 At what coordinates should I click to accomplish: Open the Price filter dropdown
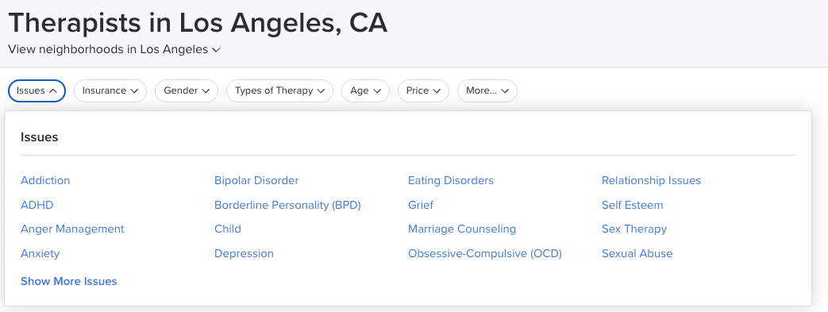click(423, 91)
